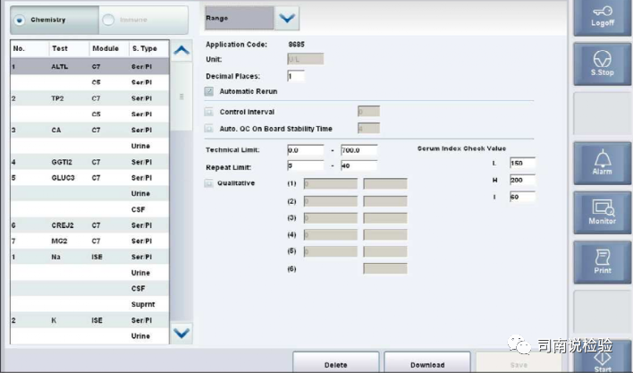Toggle the Automatic Rerun checkbox

point(208,91)
